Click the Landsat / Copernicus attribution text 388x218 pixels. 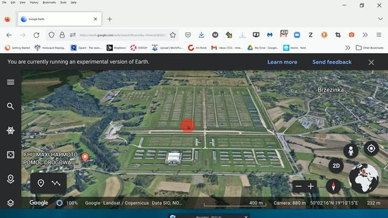tap(126, 203)
